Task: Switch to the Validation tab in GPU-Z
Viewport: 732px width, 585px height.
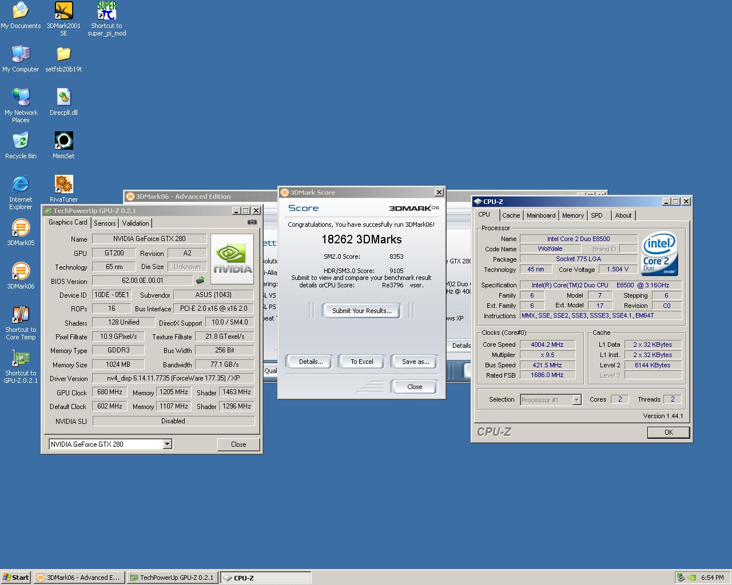Action: 136,223
